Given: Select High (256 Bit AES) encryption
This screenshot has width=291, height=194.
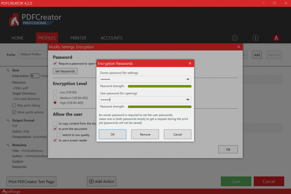Looking at the screenshot, I should 55,103.
